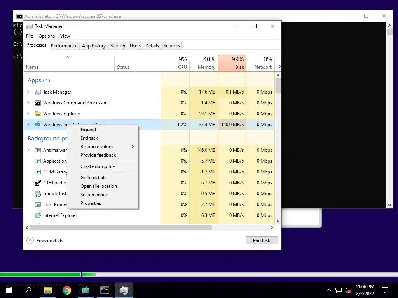Select Create dump file
This screenshot has height=298, width=398.
103,166
